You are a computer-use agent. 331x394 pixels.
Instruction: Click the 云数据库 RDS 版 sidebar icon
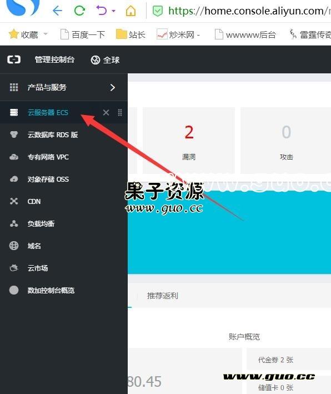[x=14, y=134]
